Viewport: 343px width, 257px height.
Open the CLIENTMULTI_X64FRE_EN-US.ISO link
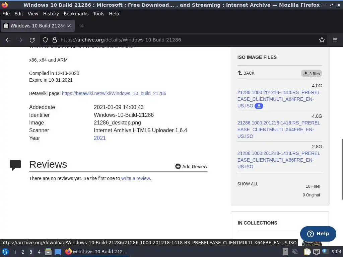click(278, 130)
